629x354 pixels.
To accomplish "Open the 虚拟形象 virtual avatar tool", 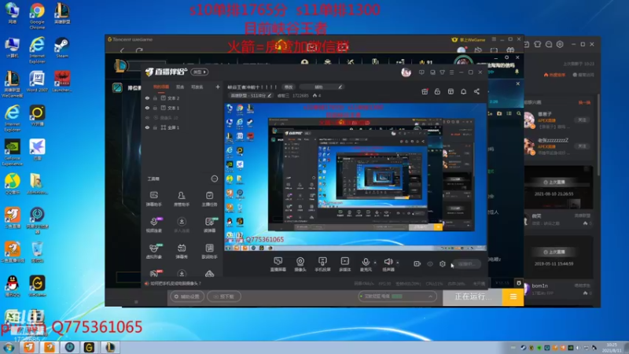I will [x=153, y=251].
